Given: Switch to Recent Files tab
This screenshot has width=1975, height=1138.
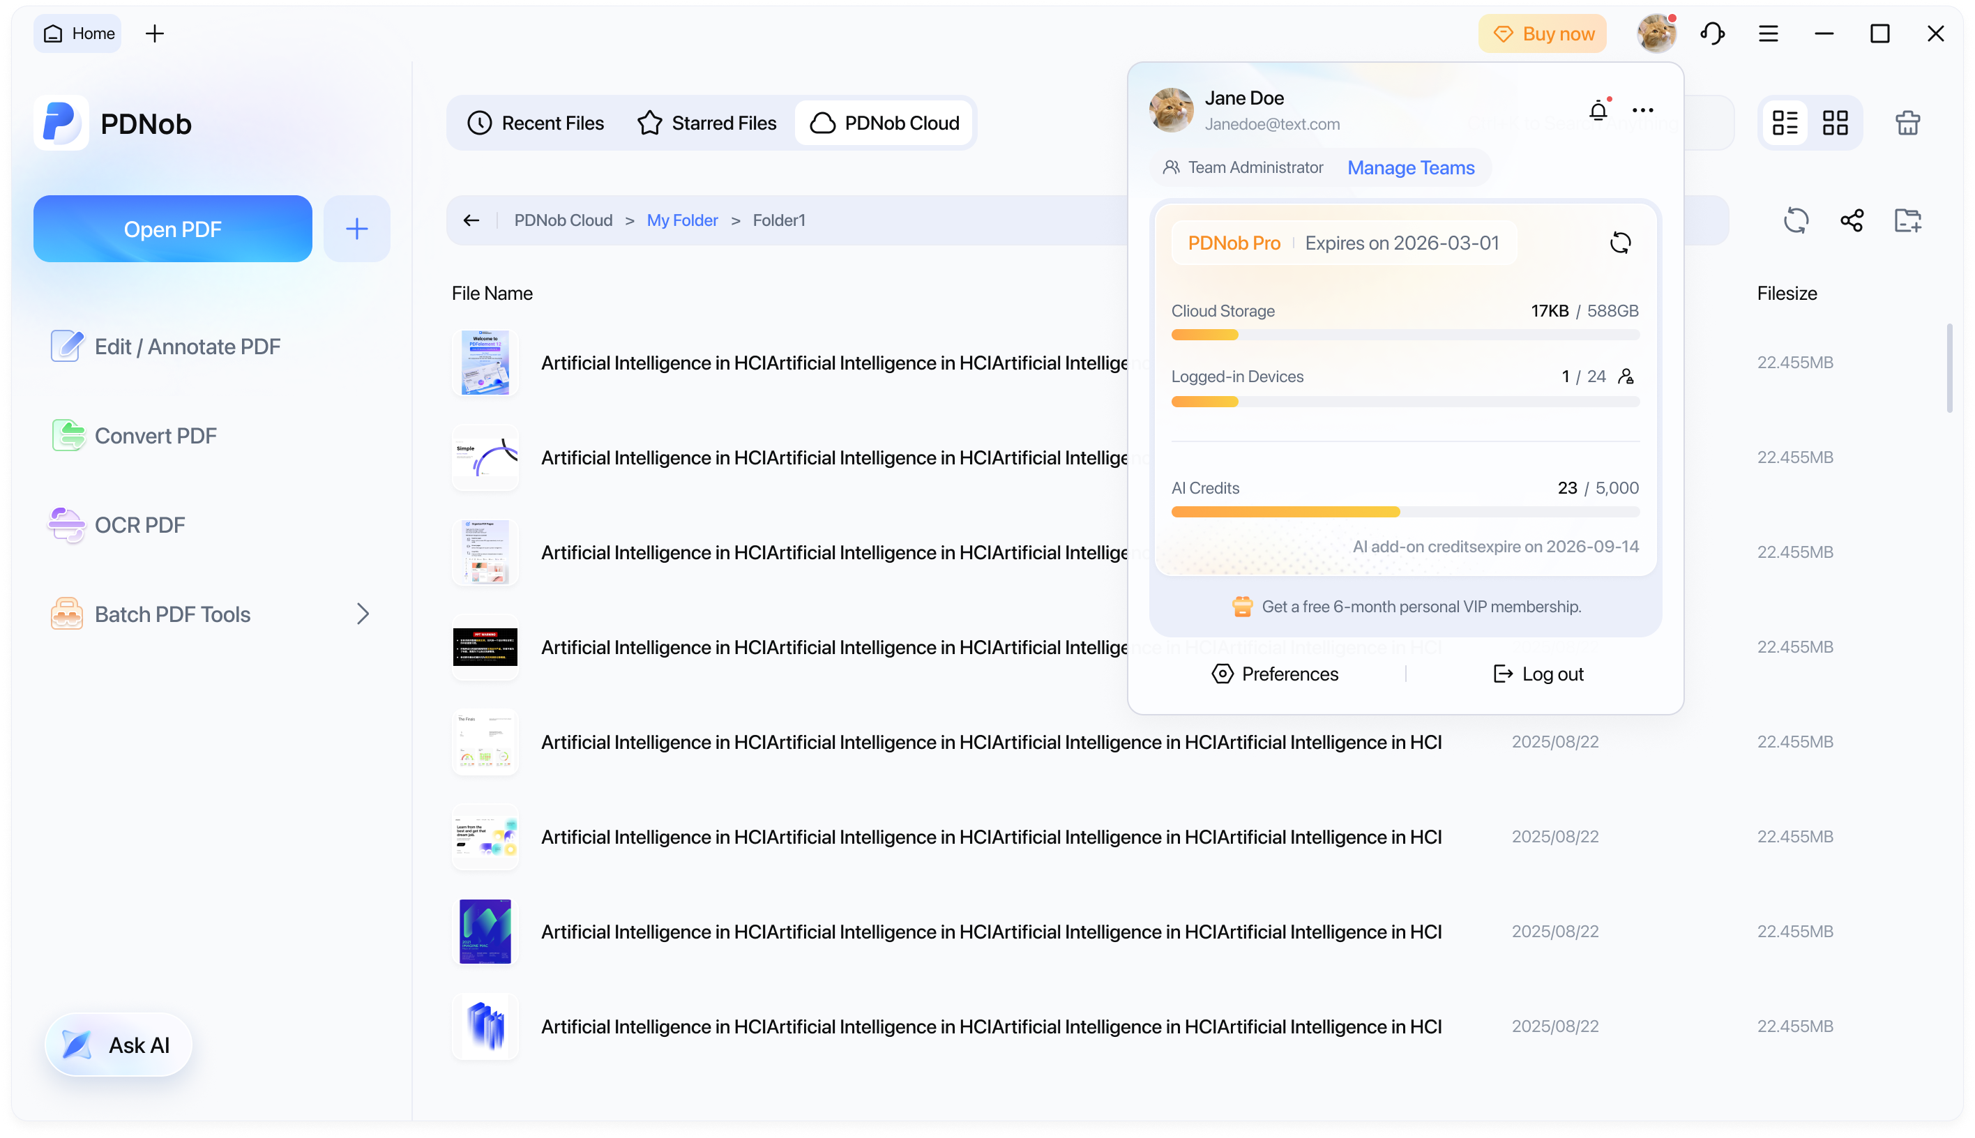Looking at the screenshot, I should 536,123.
